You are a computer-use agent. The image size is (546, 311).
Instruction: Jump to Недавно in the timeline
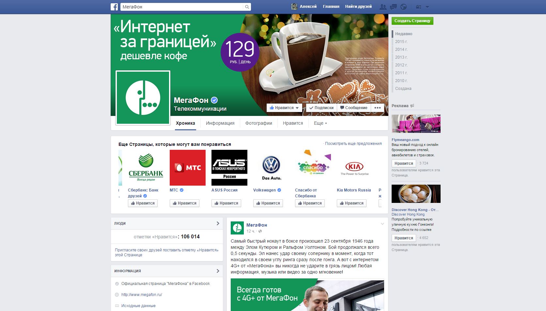tap(404, 34)
